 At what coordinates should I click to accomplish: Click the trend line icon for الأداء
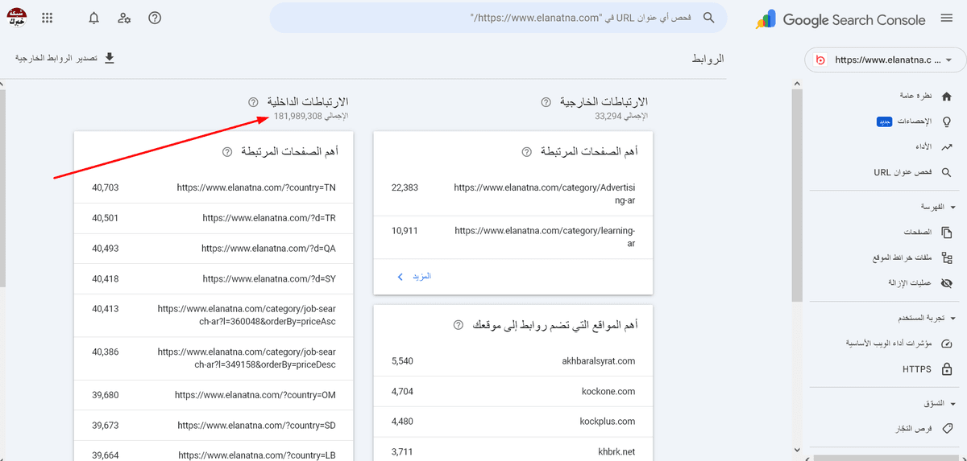[x=947, y=146]
